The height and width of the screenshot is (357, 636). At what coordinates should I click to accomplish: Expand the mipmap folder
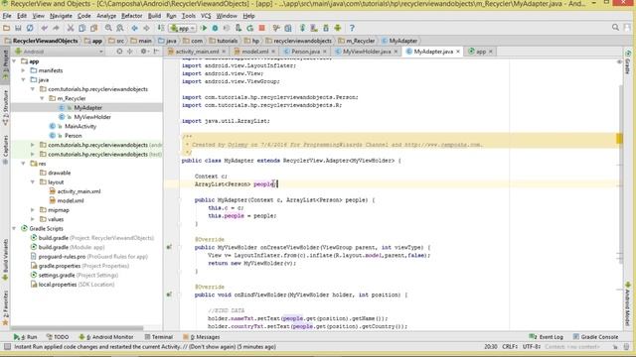pos(33,210)
